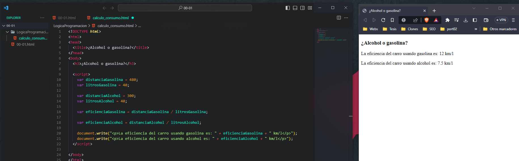Click Customize Layout icon in VS Code

[310, 8]
